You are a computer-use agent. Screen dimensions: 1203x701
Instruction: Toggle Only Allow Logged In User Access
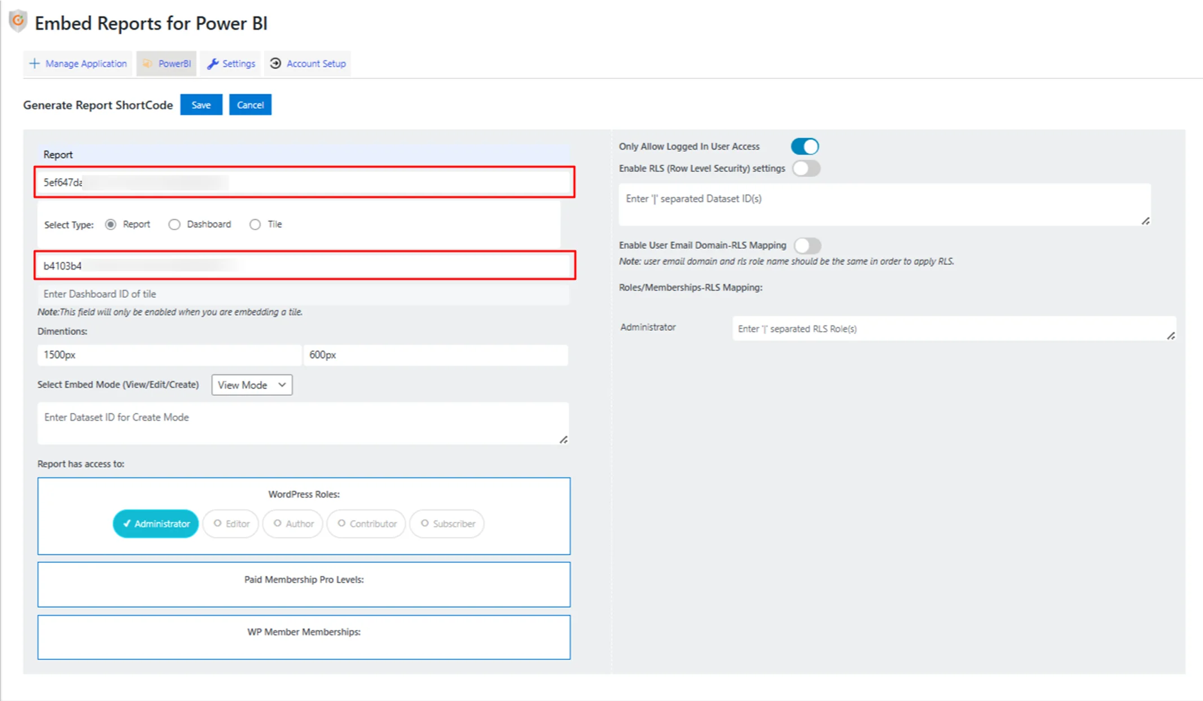point(805,147)
